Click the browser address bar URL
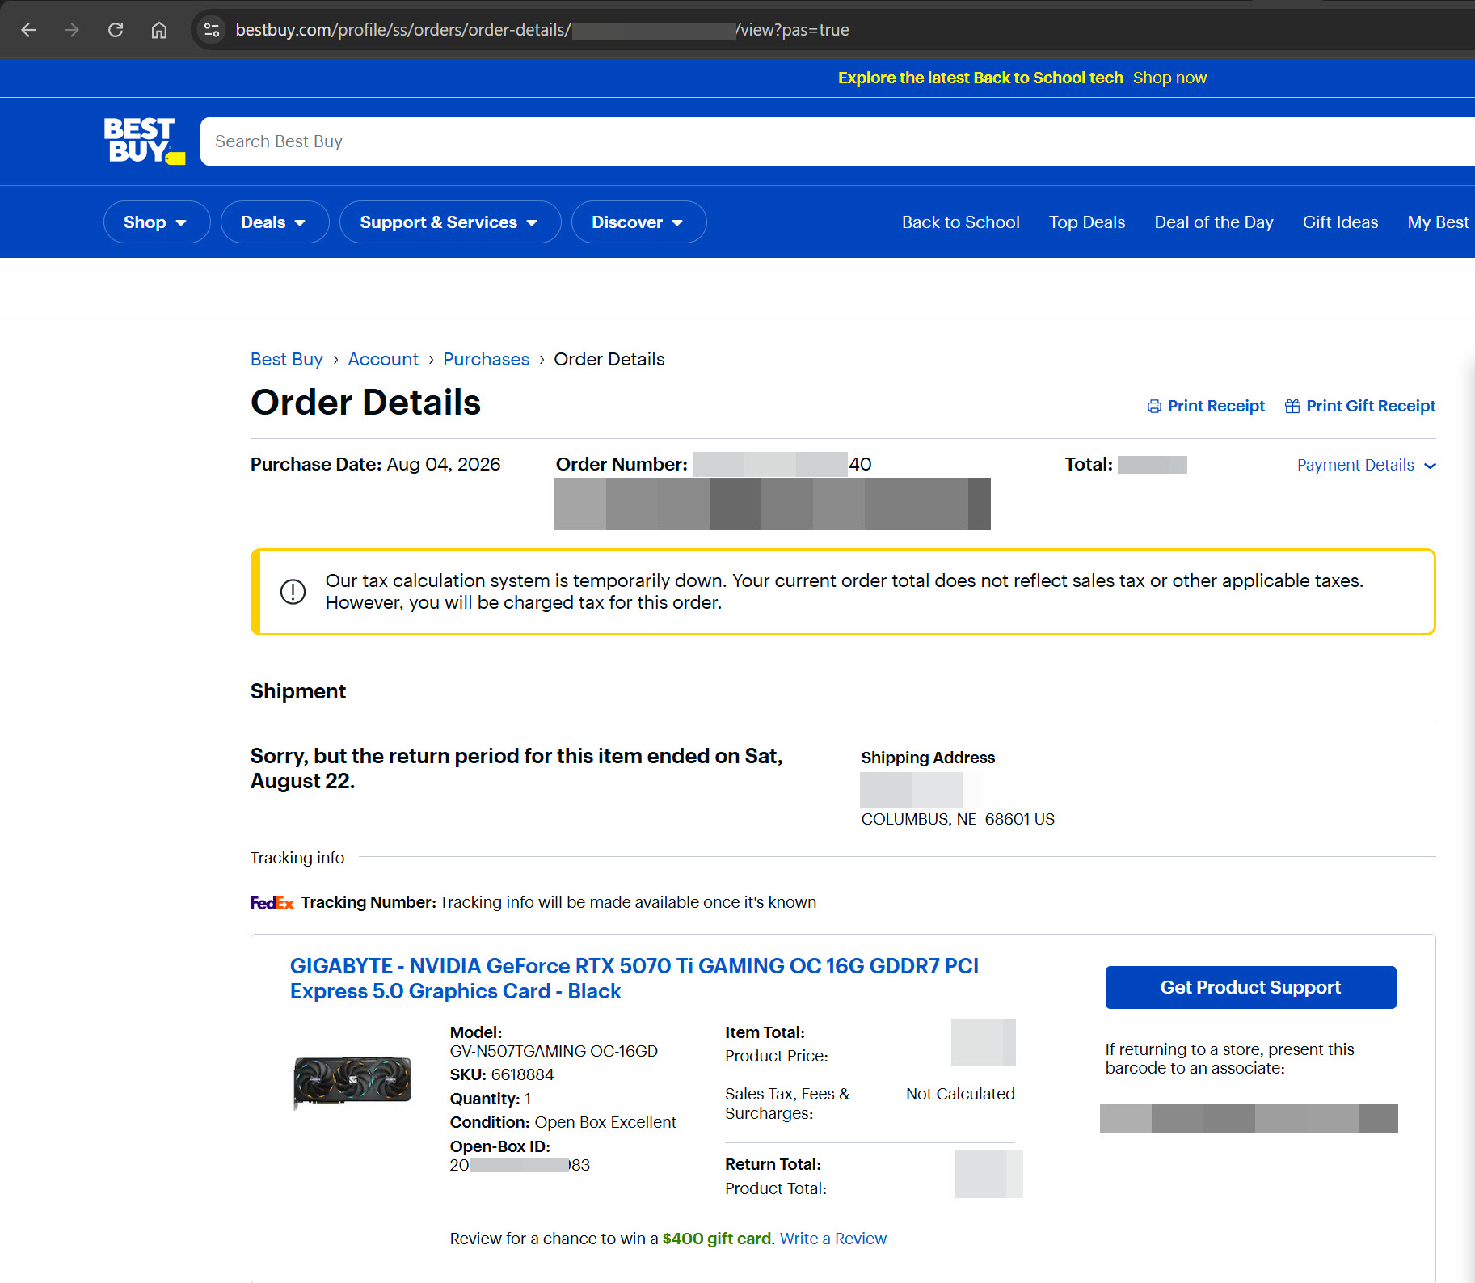Image resolution: width=1475 pixels, height=1283 pixels. point(542,30)
